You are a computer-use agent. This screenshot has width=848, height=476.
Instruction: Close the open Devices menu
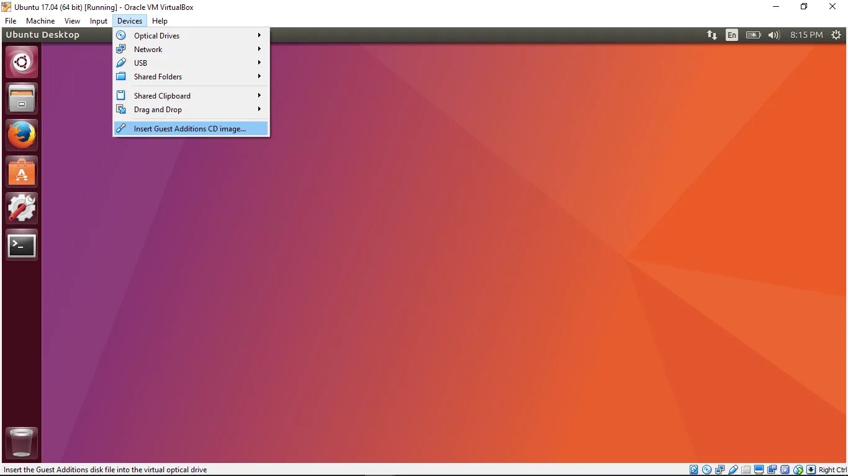(130, 21)
